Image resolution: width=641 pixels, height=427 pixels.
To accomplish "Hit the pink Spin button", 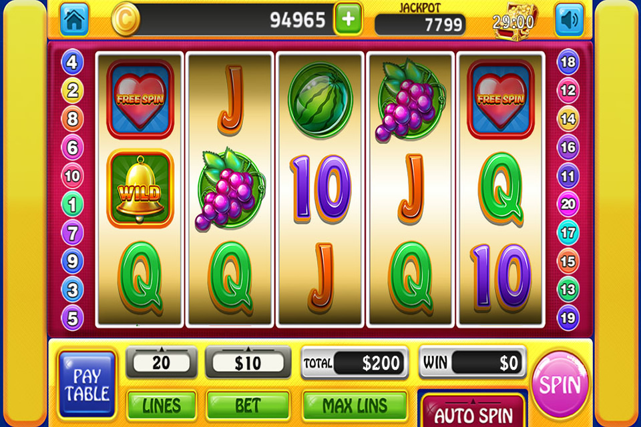I will tap(560, 384).
